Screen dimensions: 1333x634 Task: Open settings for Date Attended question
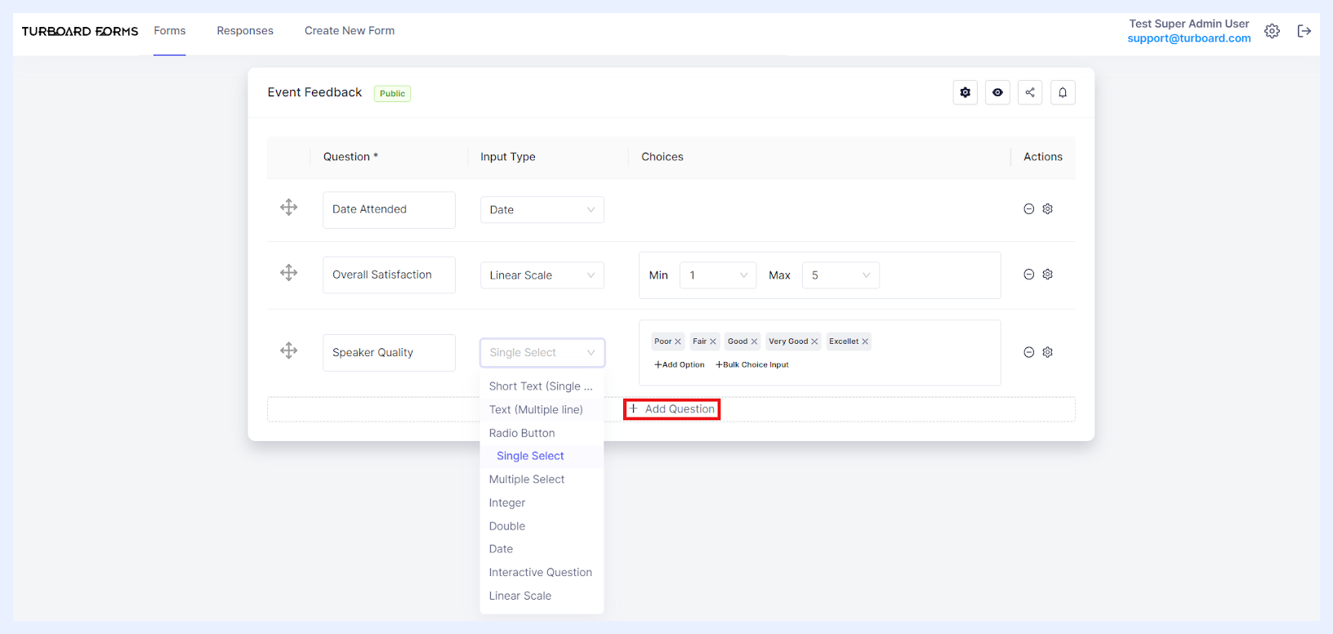pos(1048,209)
